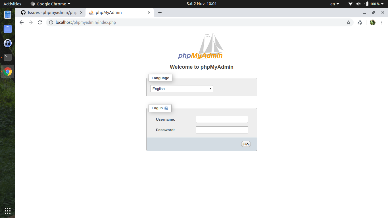The height and width of the screenshot is (218, 388).
Task: Go back using the browser back arrow
Action: pos(22,22)
